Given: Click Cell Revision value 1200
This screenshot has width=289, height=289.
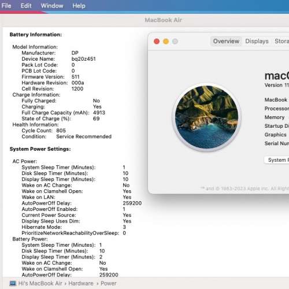Looking at the screenshot, I should (x=77, y=88).
